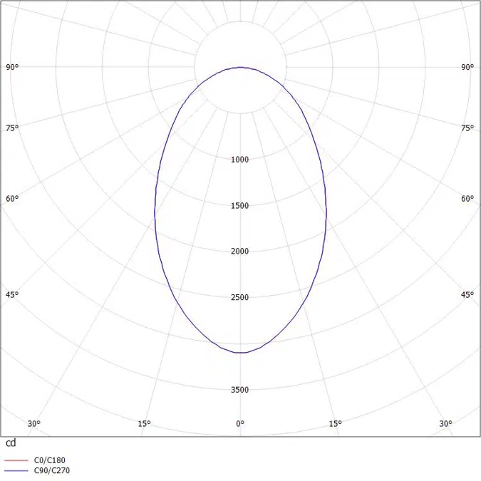Image resolution: width=481 pixels, height=481 pixels.
Task: Click the left-side 75° angle label
Action: (12, 128)
